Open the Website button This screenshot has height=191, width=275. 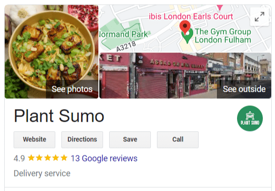click(34, 140)
